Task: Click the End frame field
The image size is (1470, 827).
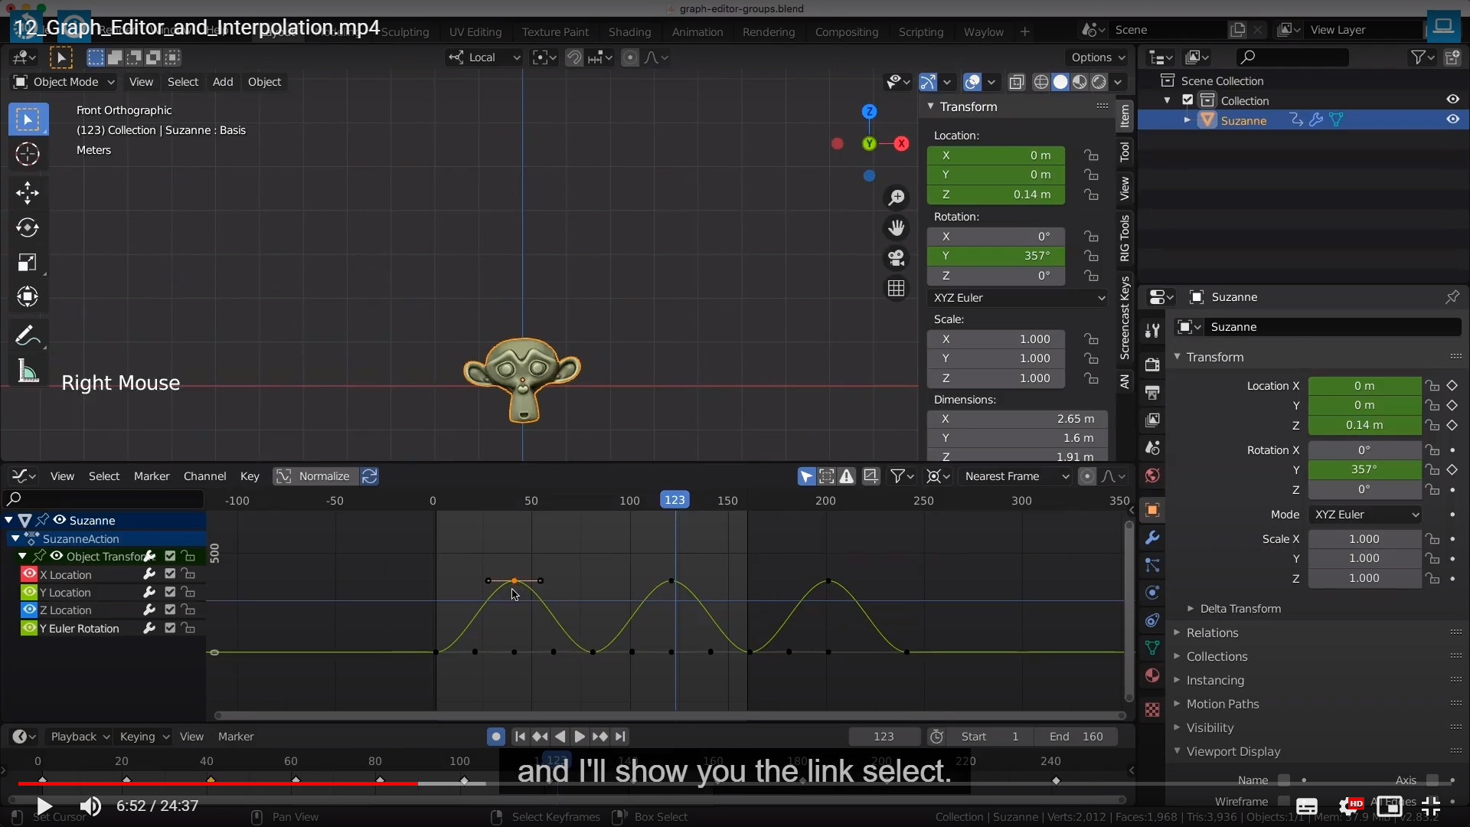Action: pos(1076,737)
